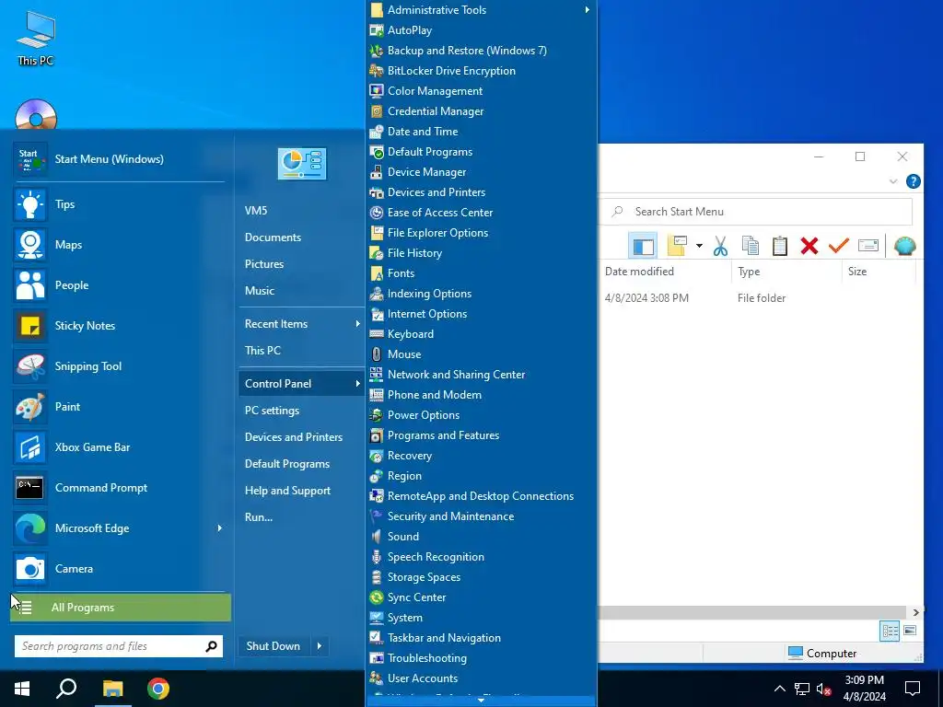Open the Shut Down options arrow
This screenshot has height=707, width=943.
click(320, 646)
